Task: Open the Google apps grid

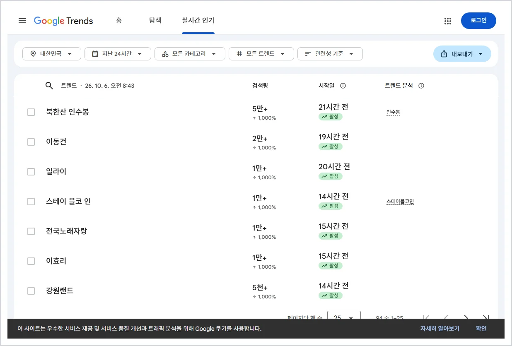Action: point(447,21)
